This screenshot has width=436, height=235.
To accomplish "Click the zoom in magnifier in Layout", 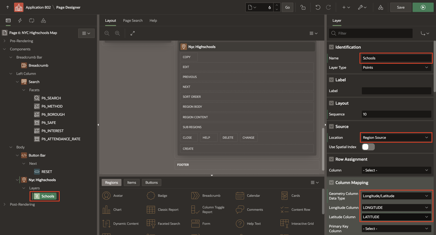I will click(x=118, y=33).
